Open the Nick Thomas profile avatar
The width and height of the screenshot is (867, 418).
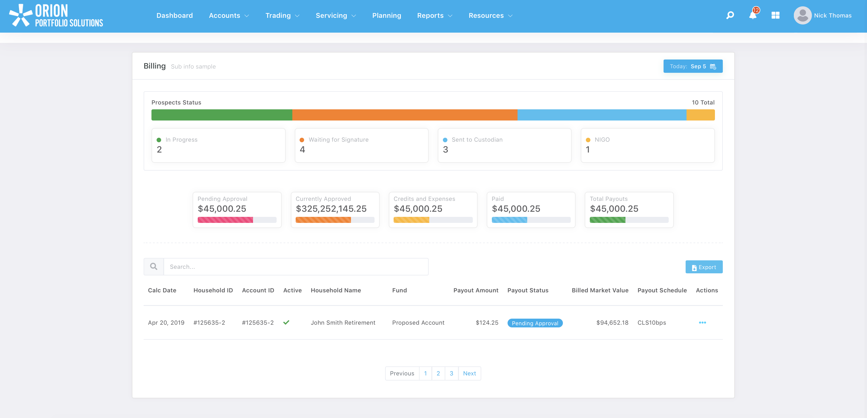(x=802, y=15)
